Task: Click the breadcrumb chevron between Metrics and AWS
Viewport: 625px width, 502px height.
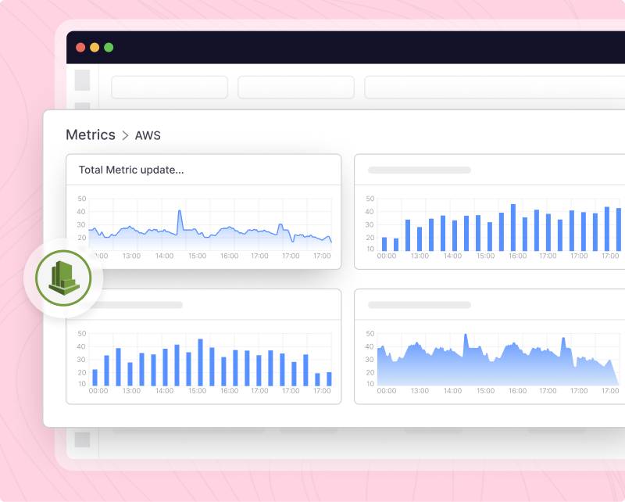Action: (x=126, y=135)
